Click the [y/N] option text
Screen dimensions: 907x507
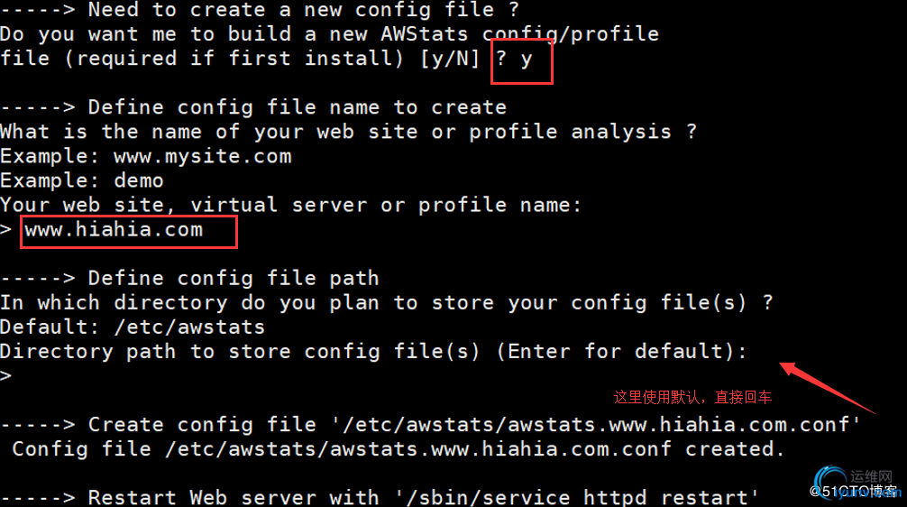tap(451, 59)
